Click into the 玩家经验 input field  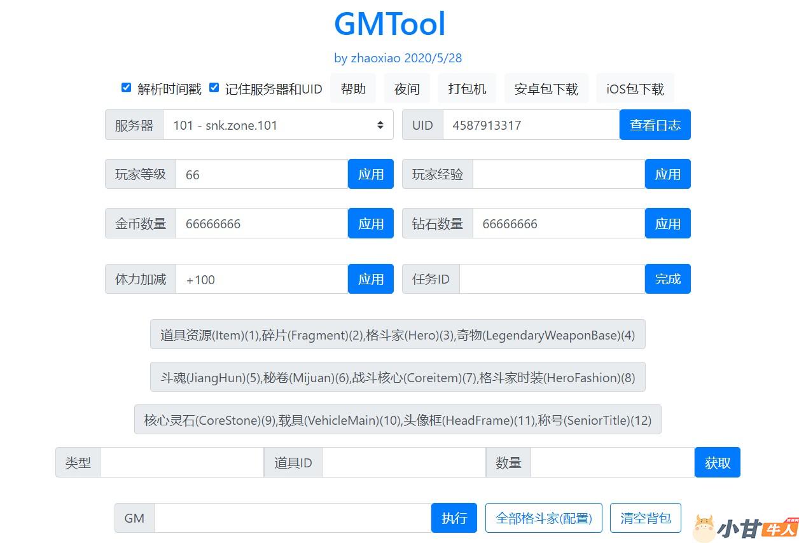tap(559, 174)
